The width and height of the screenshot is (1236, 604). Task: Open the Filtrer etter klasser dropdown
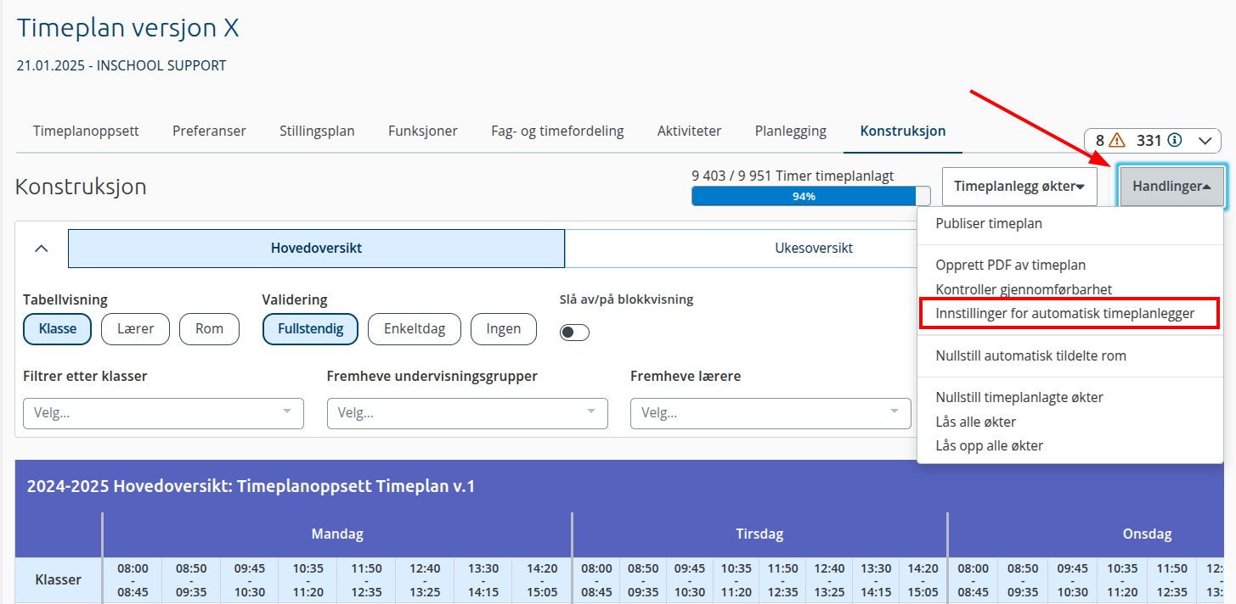[x=163, y=413]
